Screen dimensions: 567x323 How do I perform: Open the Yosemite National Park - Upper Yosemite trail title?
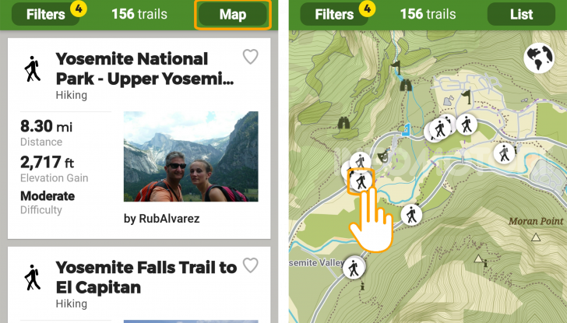[144, 68]
